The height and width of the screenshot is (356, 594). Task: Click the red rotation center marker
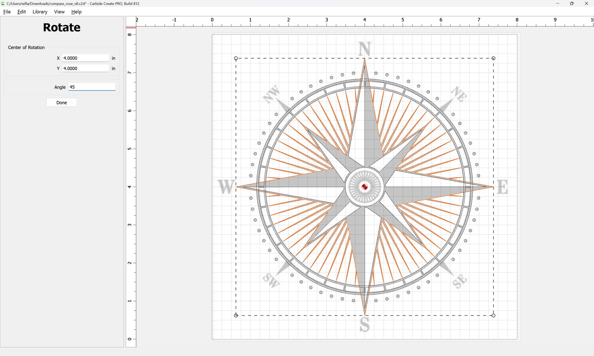[x=364, y=187]
